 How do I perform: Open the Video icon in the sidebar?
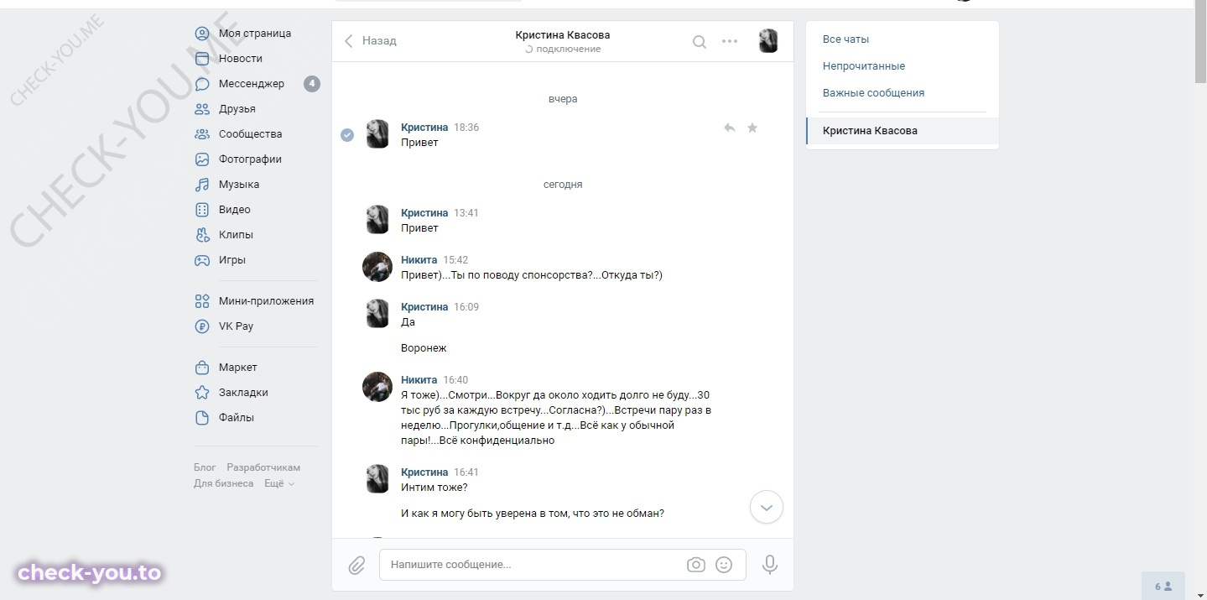click(202, 210)
